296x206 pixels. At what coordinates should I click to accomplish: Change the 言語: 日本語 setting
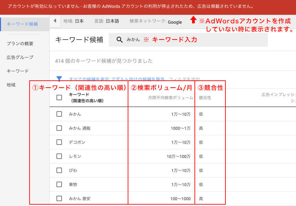point(107,21)
